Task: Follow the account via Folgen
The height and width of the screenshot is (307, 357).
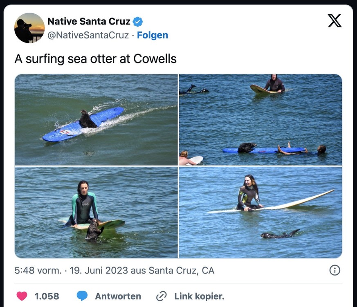Action: pos(152,35)
